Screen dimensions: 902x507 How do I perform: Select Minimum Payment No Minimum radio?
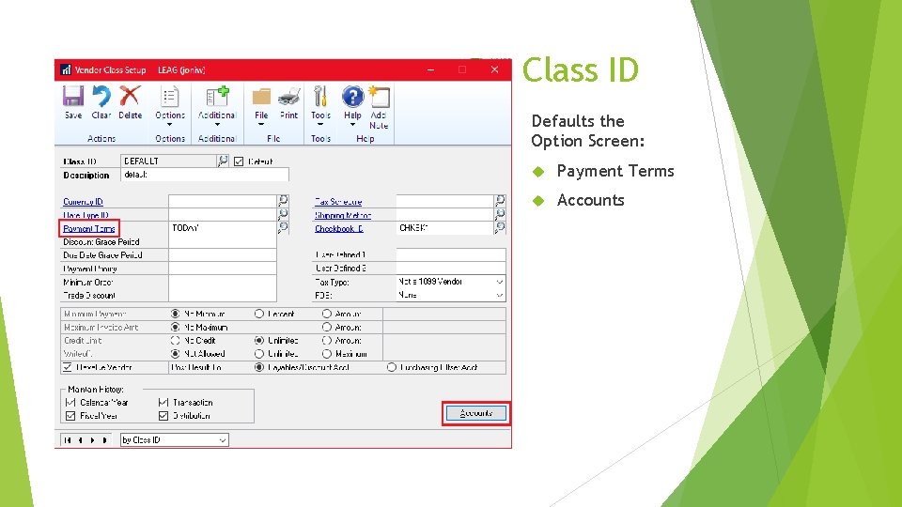point(175,314)
